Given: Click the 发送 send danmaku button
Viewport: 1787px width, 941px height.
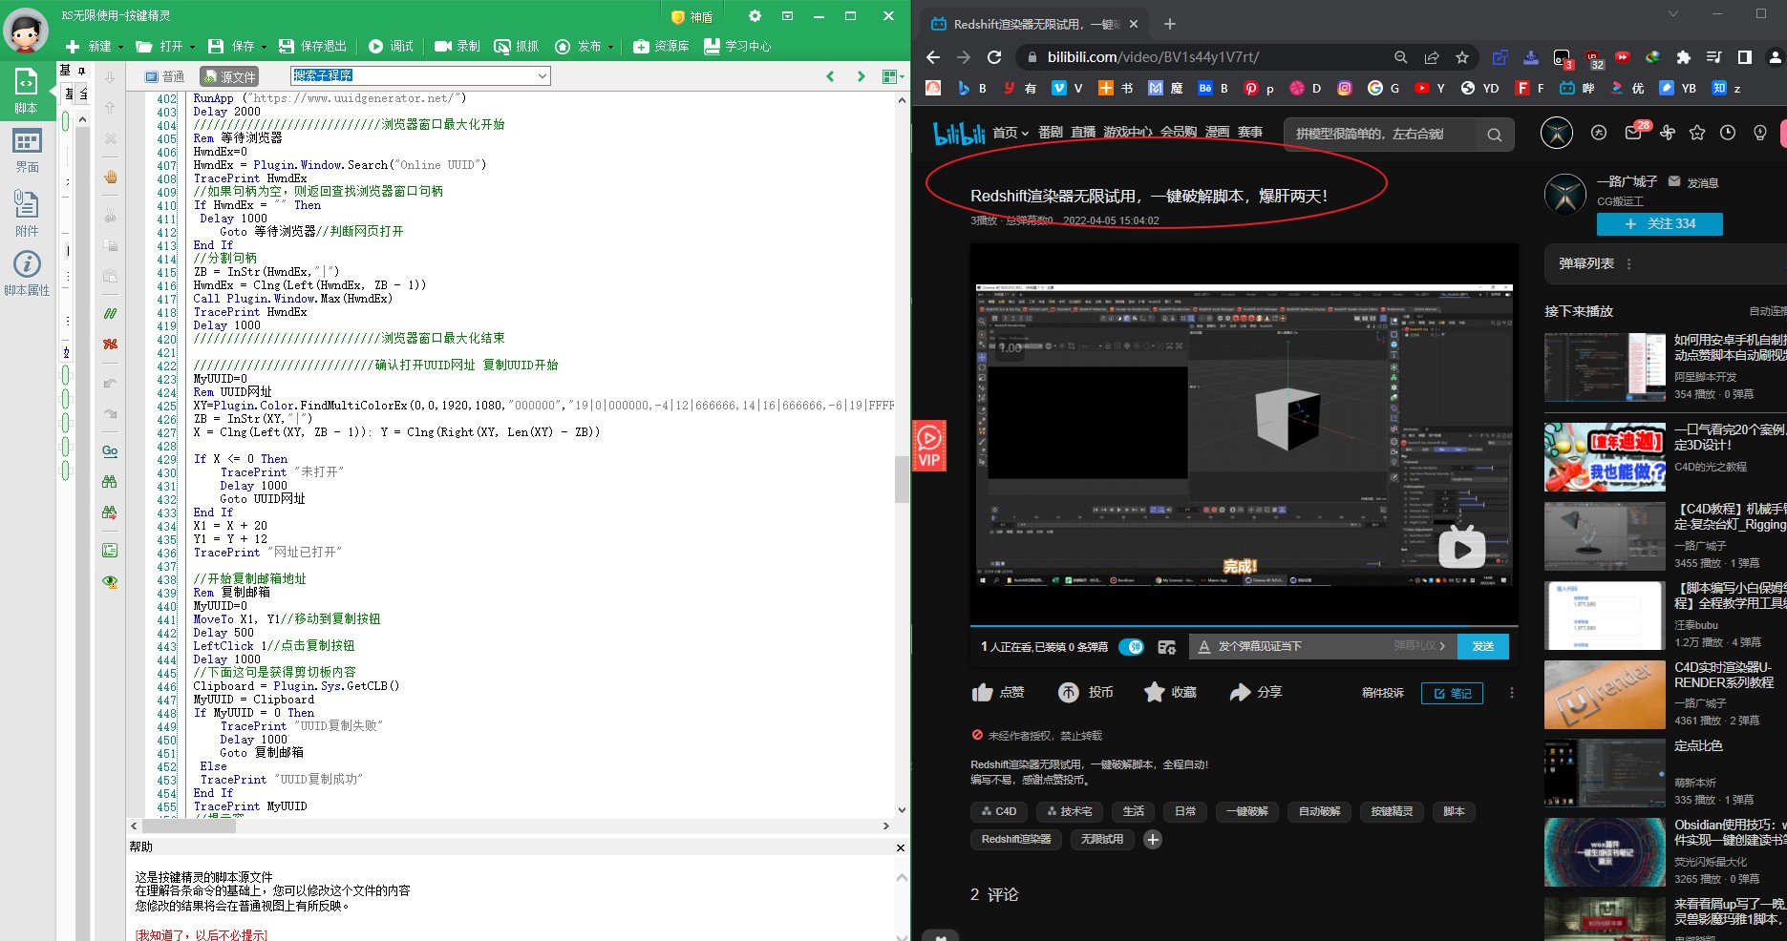Looking at the screenshot, I should click(1482, 647).
